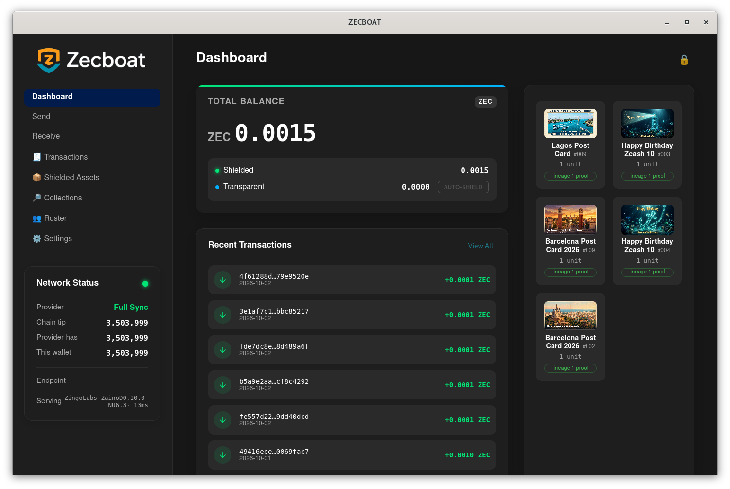Go to the Send page
The image size is (730, 489).
click(x=92, y=117)
